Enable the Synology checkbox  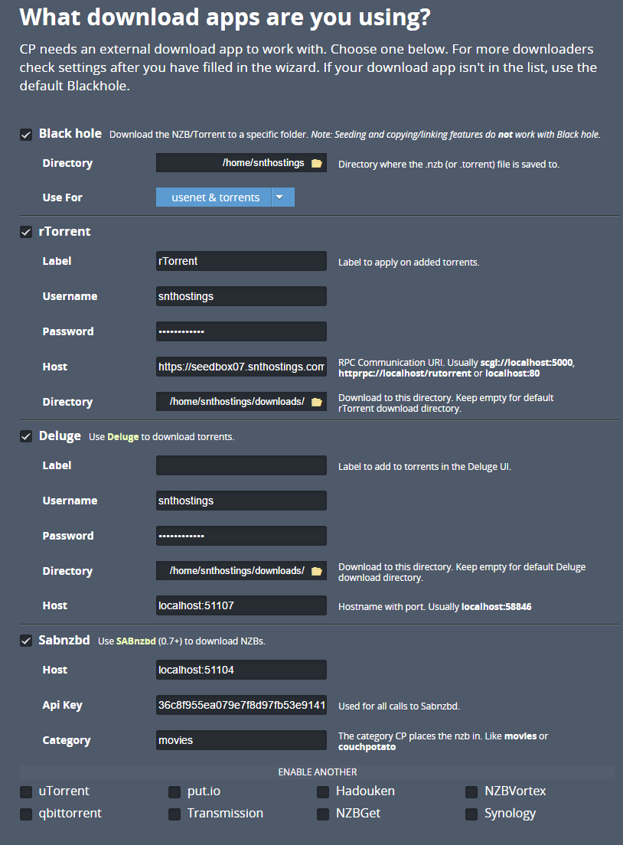click(x=471, y=814)
